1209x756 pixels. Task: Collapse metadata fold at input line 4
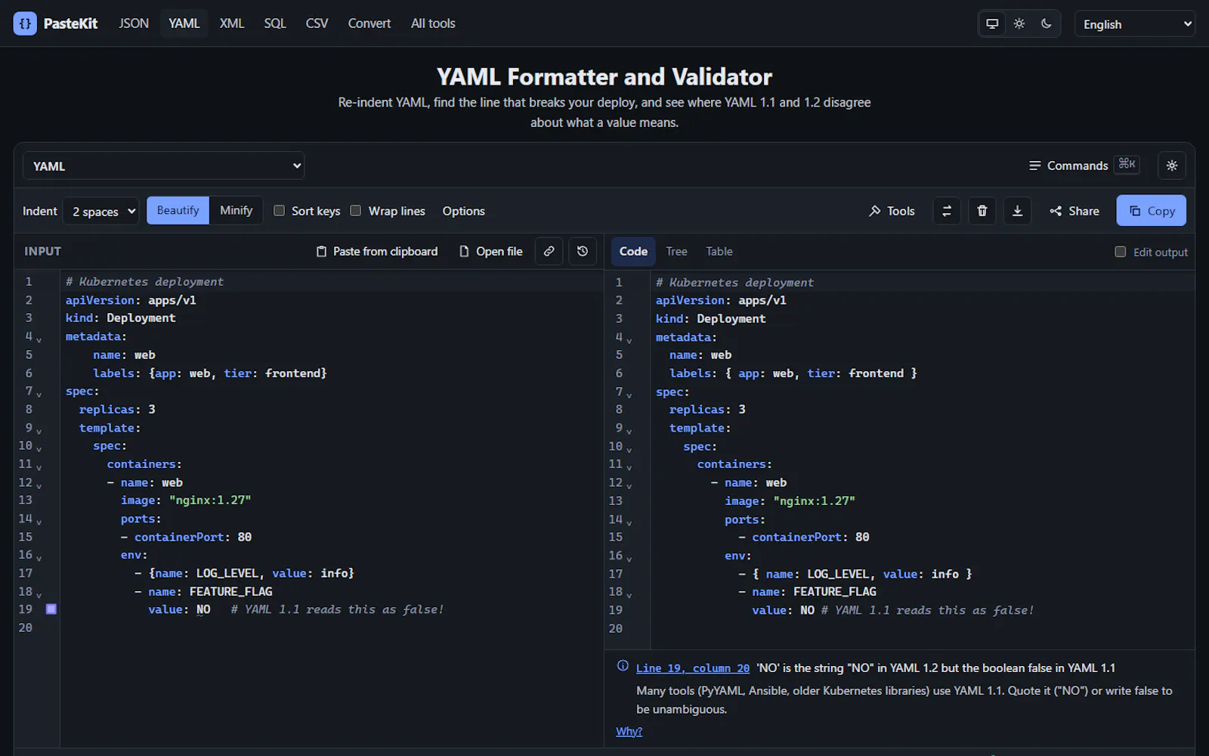(39, 339)
